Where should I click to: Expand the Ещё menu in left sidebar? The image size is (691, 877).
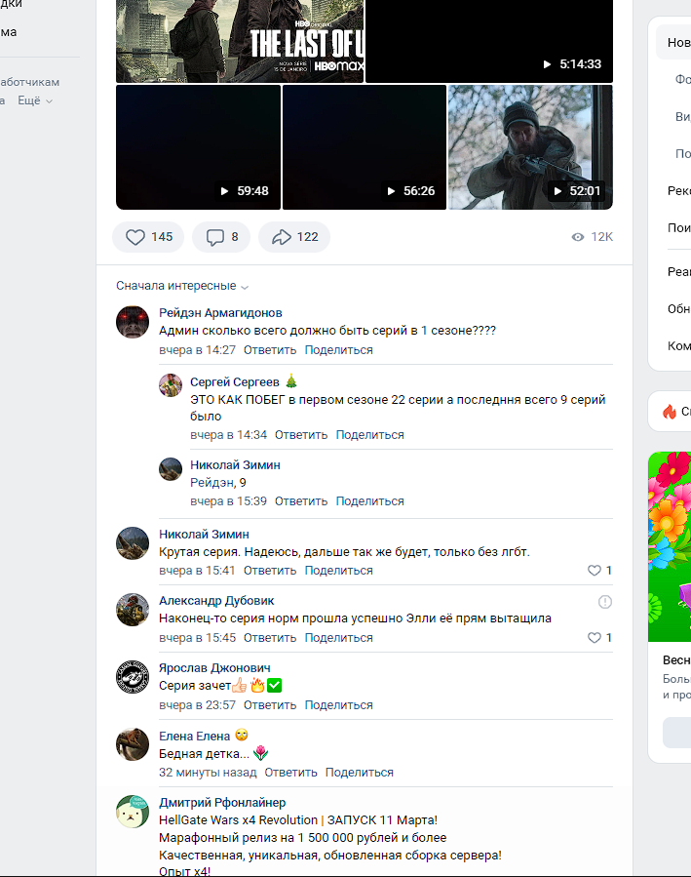click(35, 100)
